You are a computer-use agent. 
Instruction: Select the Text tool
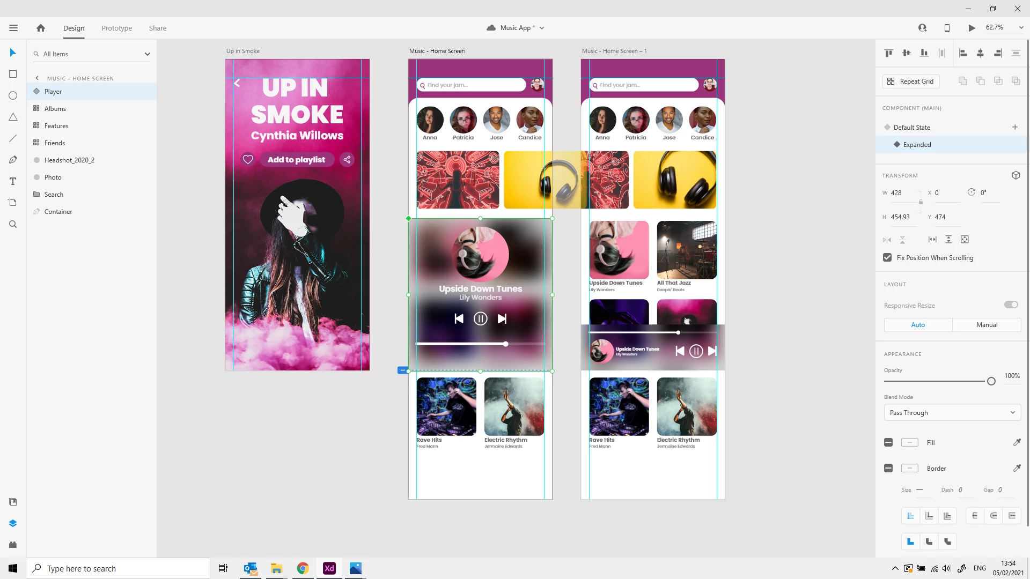click(x=13, y=181)
